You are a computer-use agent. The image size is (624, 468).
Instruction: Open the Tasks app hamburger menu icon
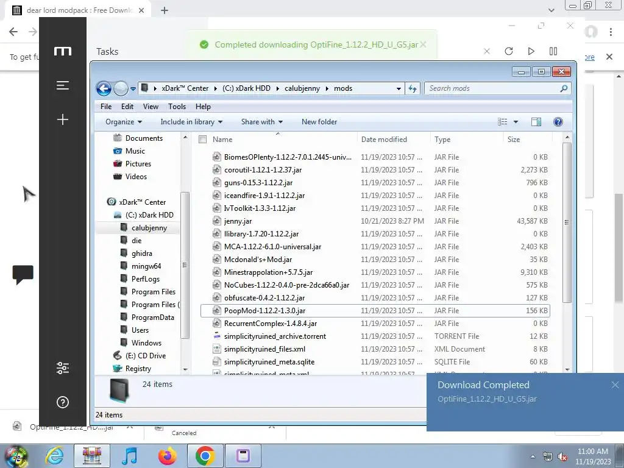tap(63, 85)
